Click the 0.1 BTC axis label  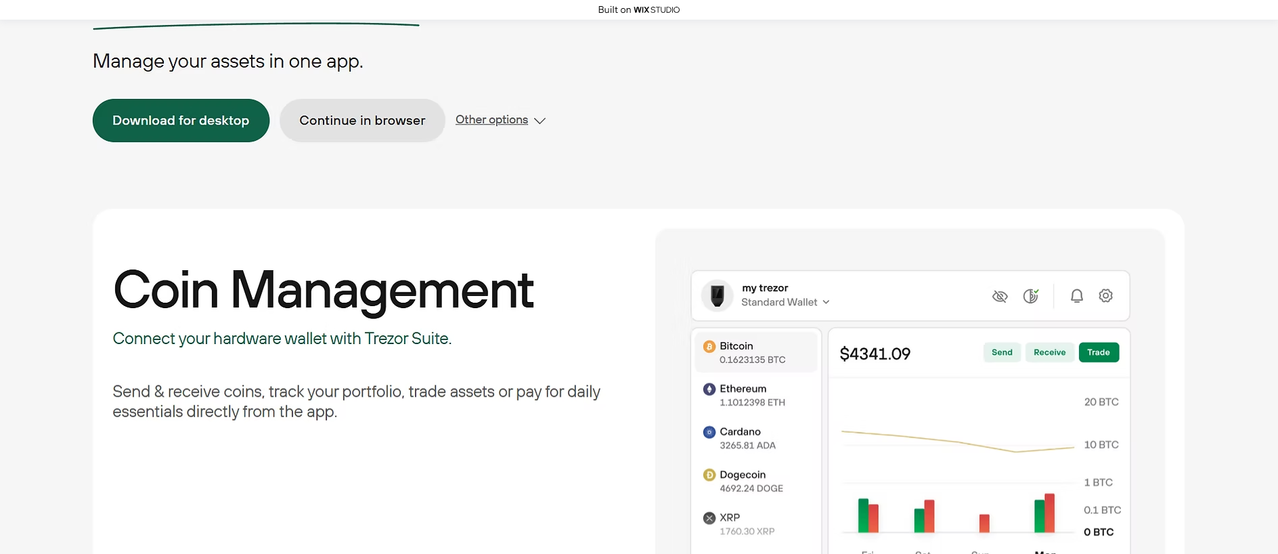pyautogui.click(x=1103, y=510)
